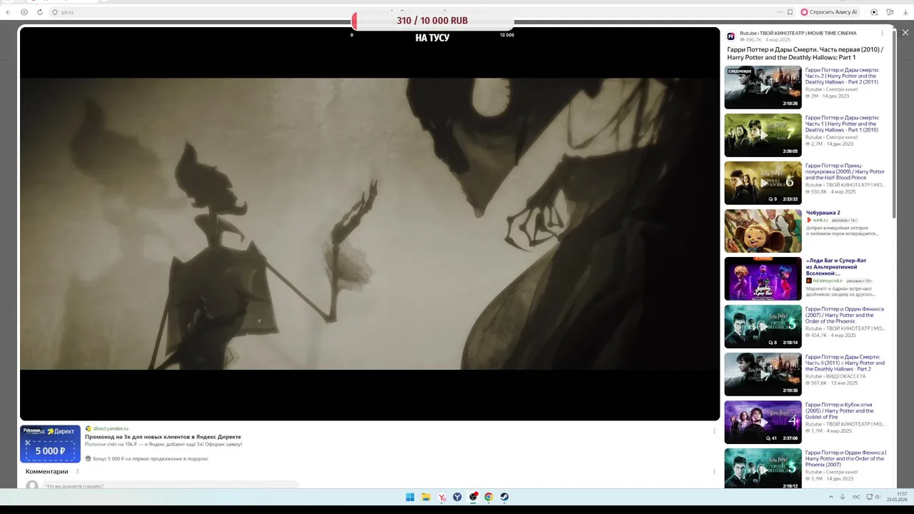Reload the page with the refresh icon

[x=39, y=12]
